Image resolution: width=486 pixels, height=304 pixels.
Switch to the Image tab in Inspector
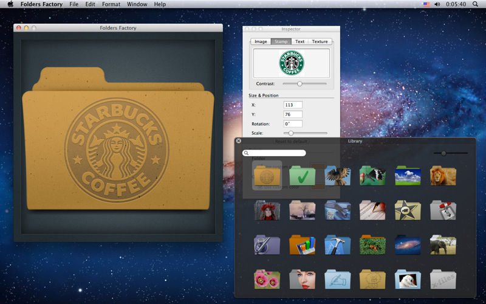pos(261,41)
